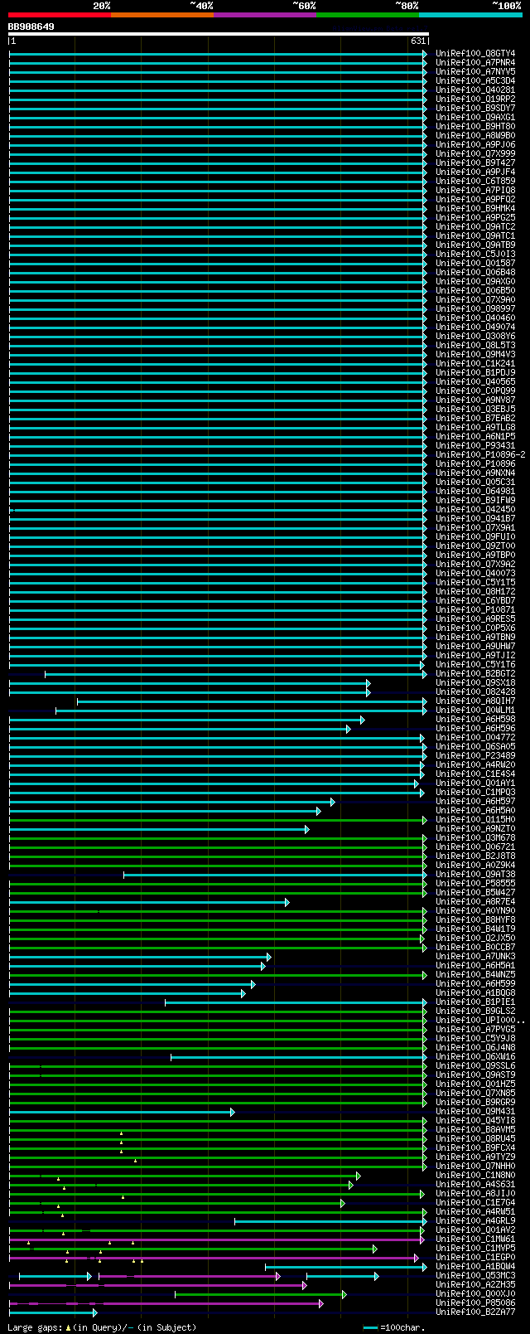This screenshot has width=530, height=1334.
Task: Select the magenta alignment bar for UniRef100_C1MW61
Action: (x=217, y=1239)
